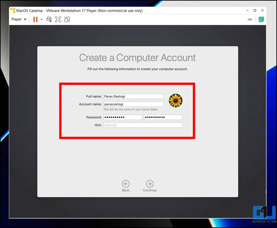This screenshot has height=228, width=277.
Task: Expand the power options arrow beside pause
Action: (42, 20)
